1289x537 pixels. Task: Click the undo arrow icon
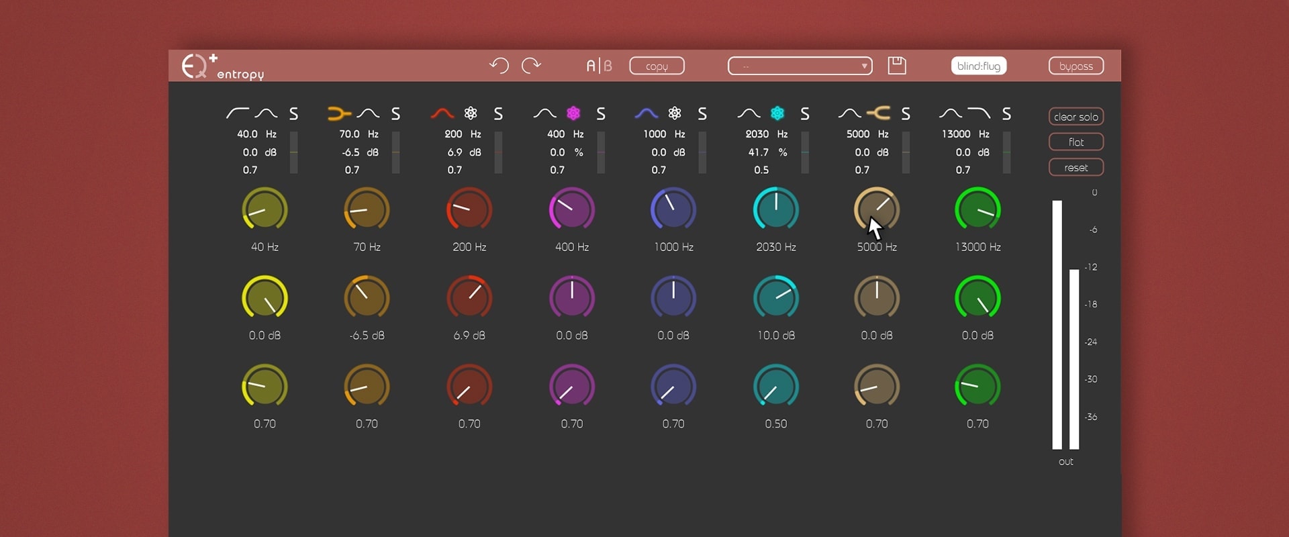pos(499,65)
